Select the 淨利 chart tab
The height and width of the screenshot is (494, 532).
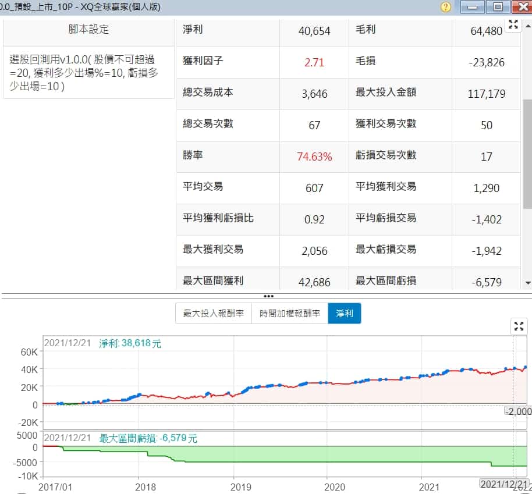344,314
